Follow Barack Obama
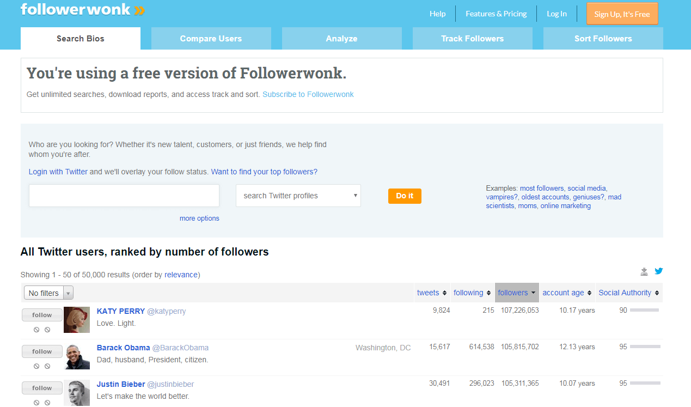The height and width of the screenshot is (407, 691). tap(42, 351)
